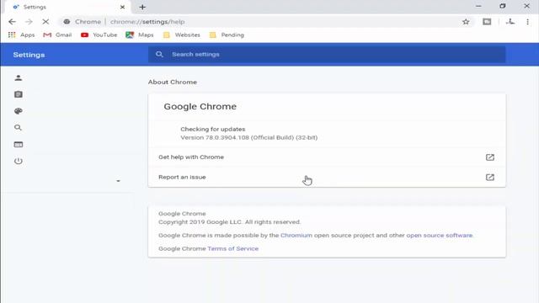Click the magnifier icon in Search settings
Image resolution: width=539 pixels, height=303 pixels.
click(x=159, y=54)
